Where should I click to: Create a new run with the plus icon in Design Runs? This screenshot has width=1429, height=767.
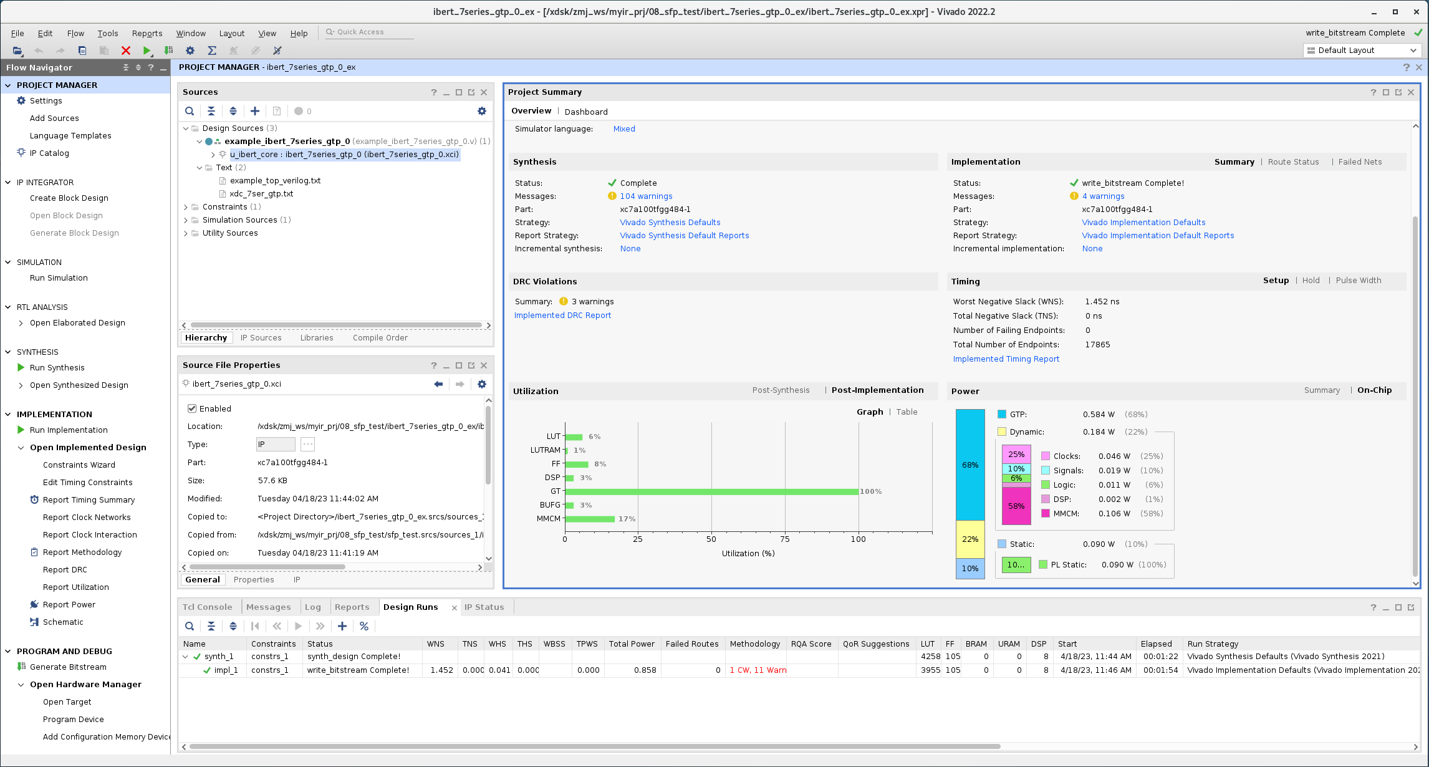pyautogui.click(x=342, y=626)
